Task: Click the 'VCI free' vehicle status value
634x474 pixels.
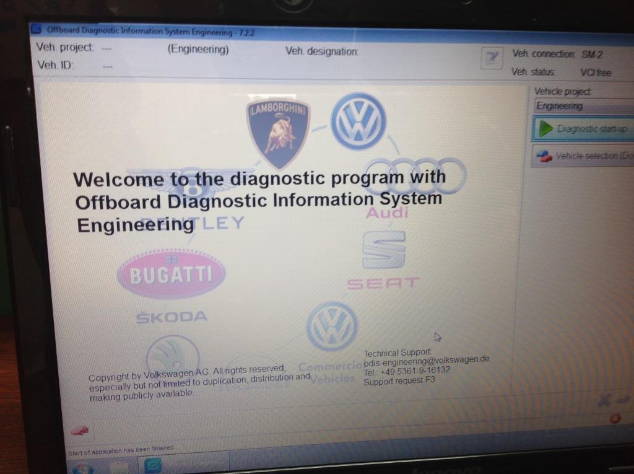Action: point(596,72)
